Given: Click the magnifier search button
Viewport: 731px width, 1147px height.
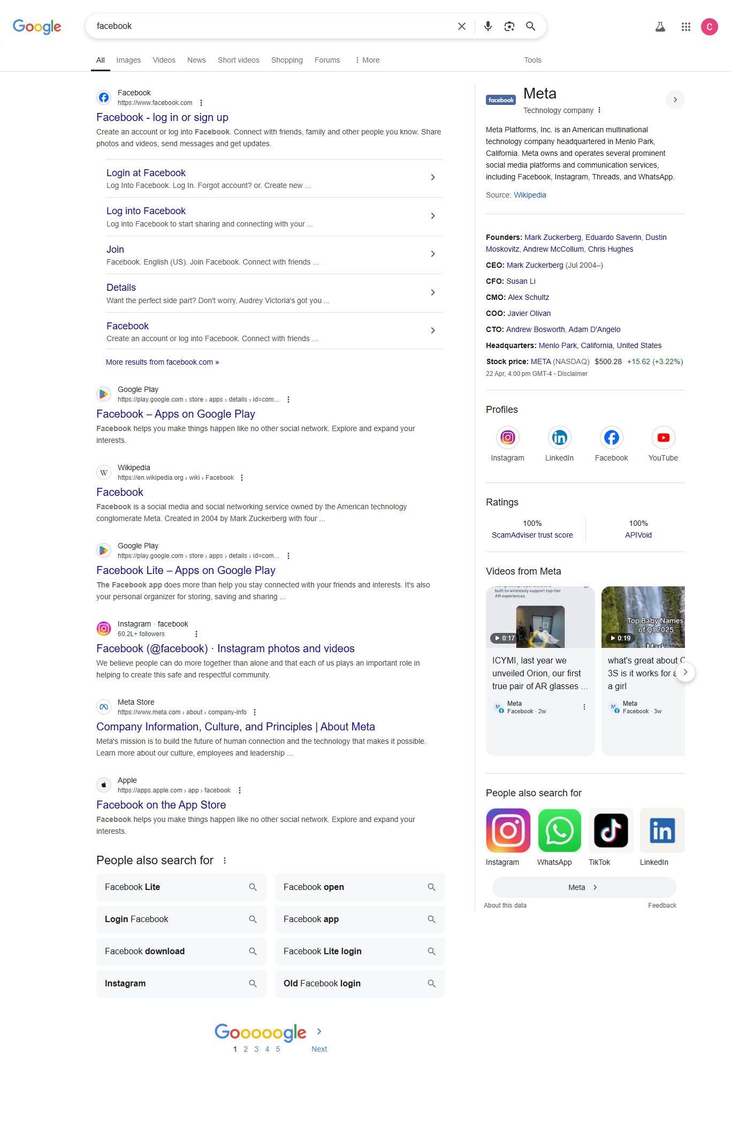Looking at the screenshot, I should (531, 26).
